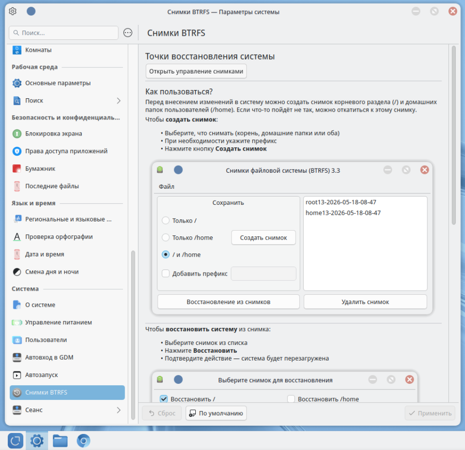Open Региональные и языковые settings
465x450 pixels.
tap(67, 219)
